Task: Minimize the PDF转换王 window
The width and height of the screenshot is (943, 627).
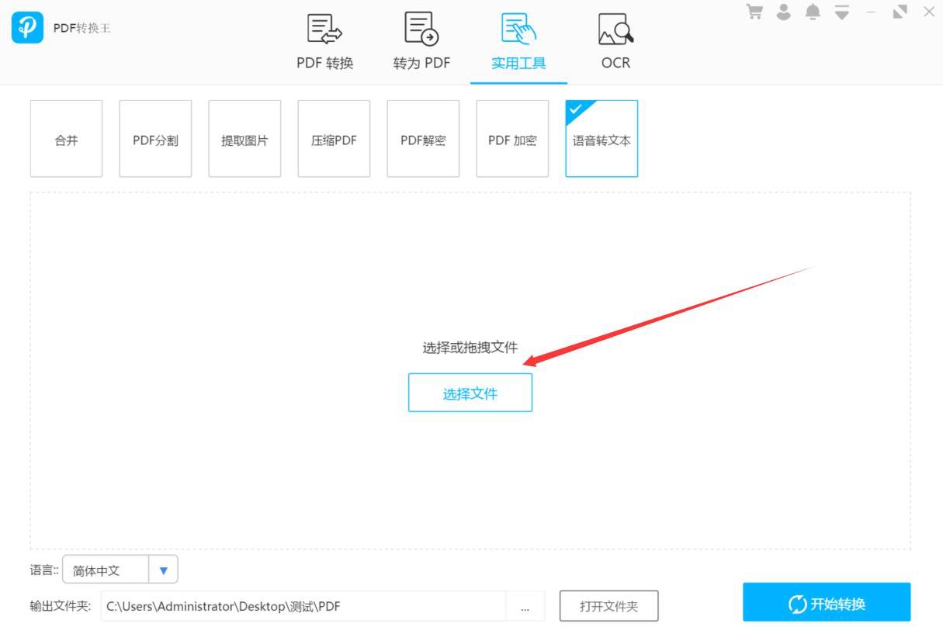Action: pos(871,12)
